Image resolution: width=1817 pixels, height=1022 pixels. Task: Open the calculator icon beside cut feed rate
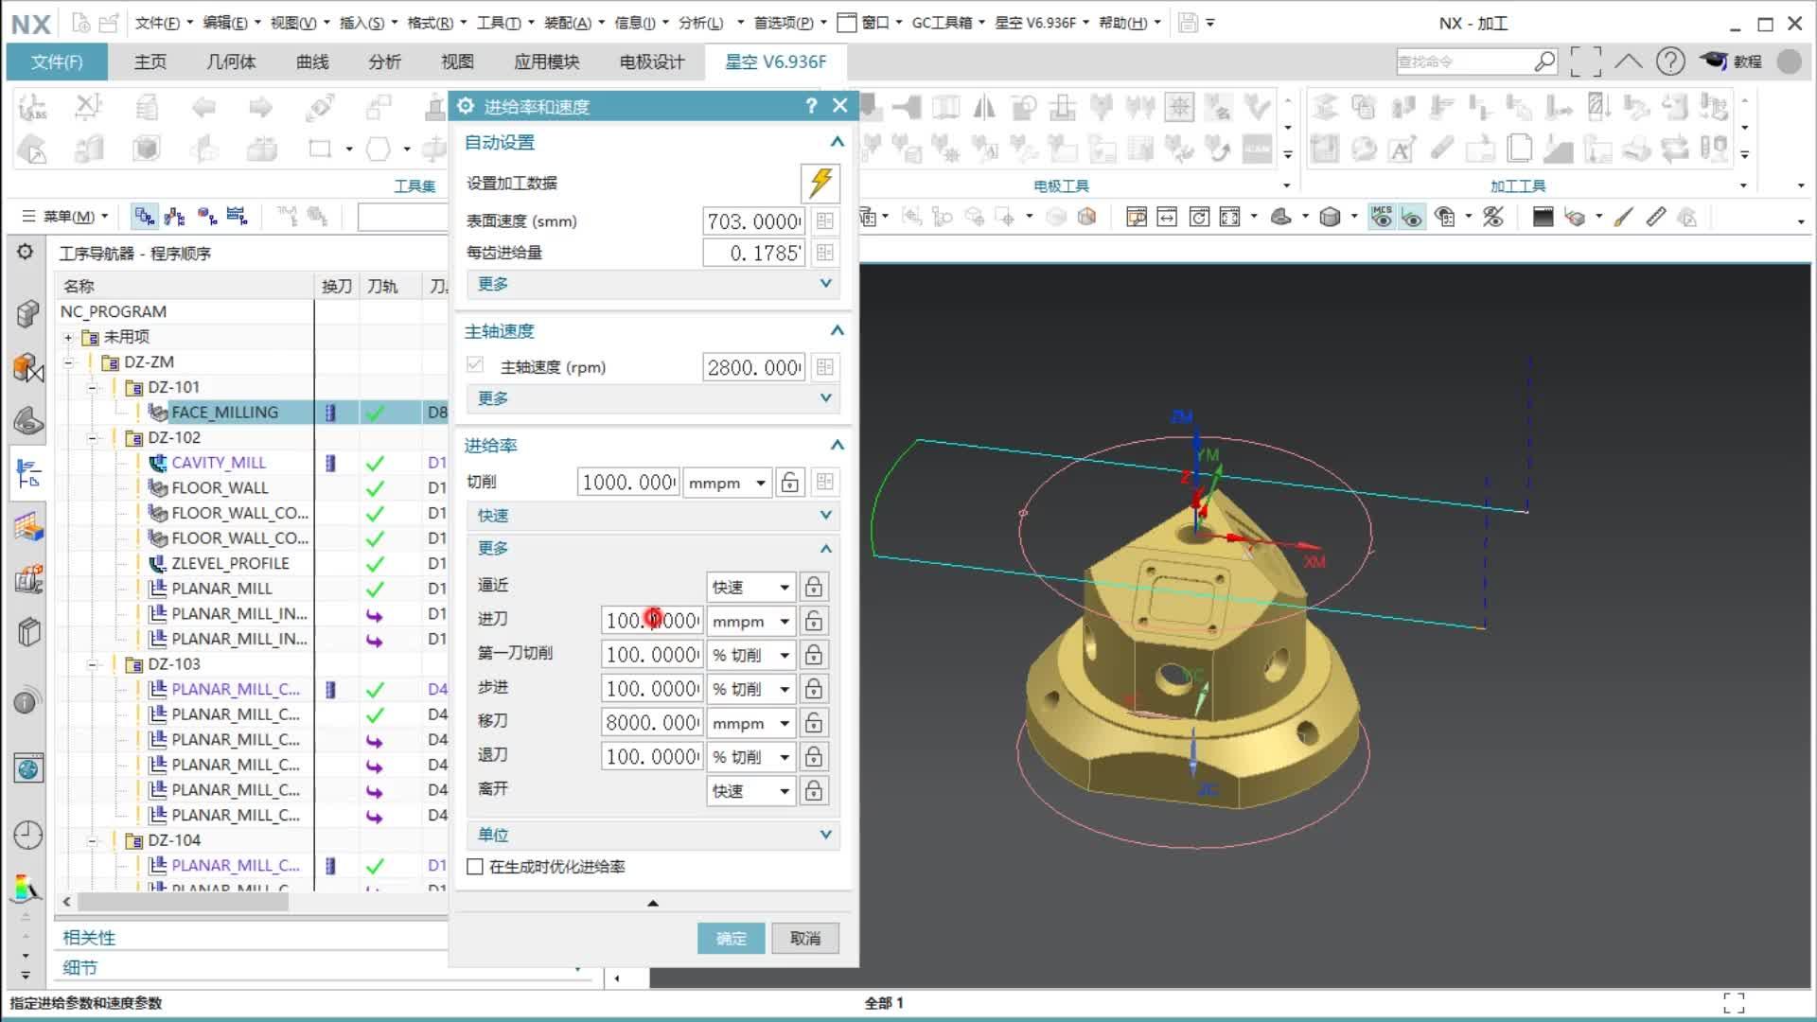825,483
